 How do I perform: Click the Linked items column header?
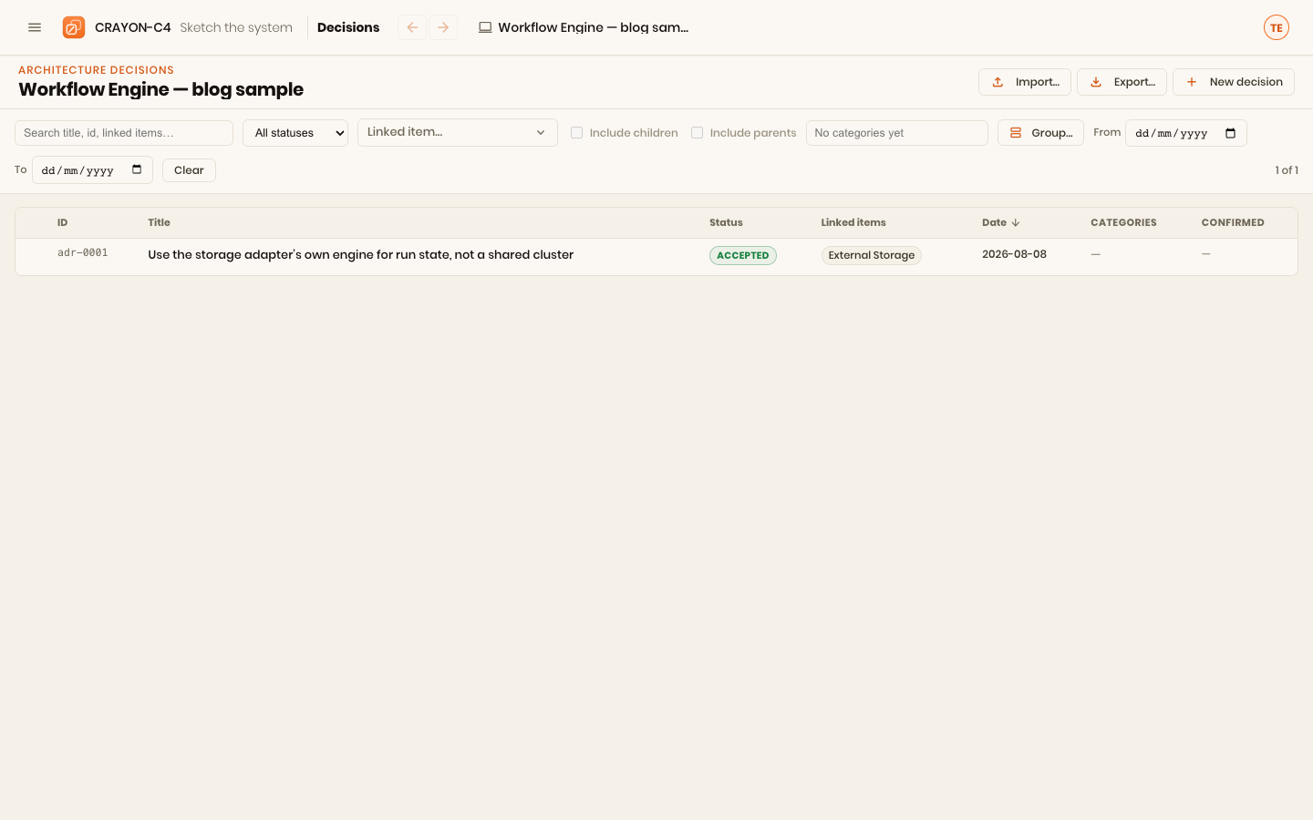click(853, 222)
